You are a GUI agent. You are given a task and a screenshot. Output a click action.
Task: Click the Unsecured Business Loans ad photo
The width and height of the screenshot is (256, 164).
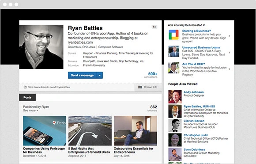[x=174, y=51]
